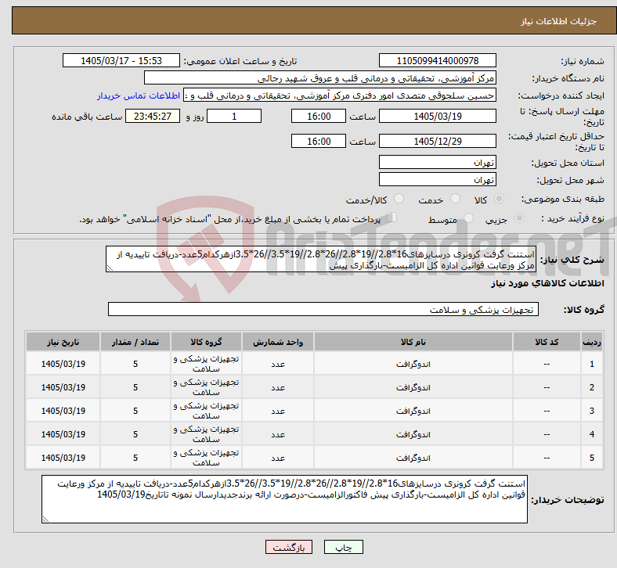Viewport: 617px width, 568px height.
Task: Open buyer contact info link
Action: pos(139,95)
